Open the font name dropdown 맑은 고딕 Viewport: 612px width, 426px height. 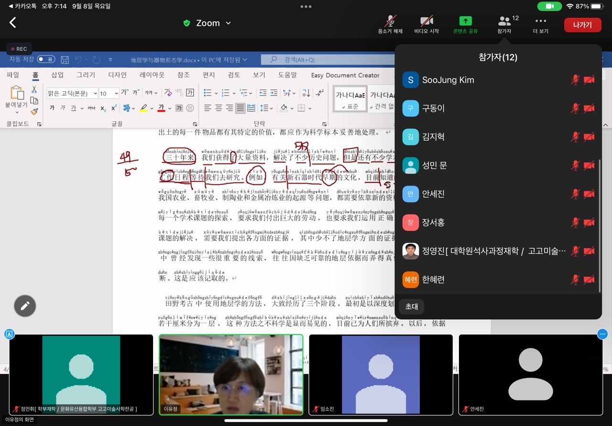pyautogui.click(x=72, y=93)
